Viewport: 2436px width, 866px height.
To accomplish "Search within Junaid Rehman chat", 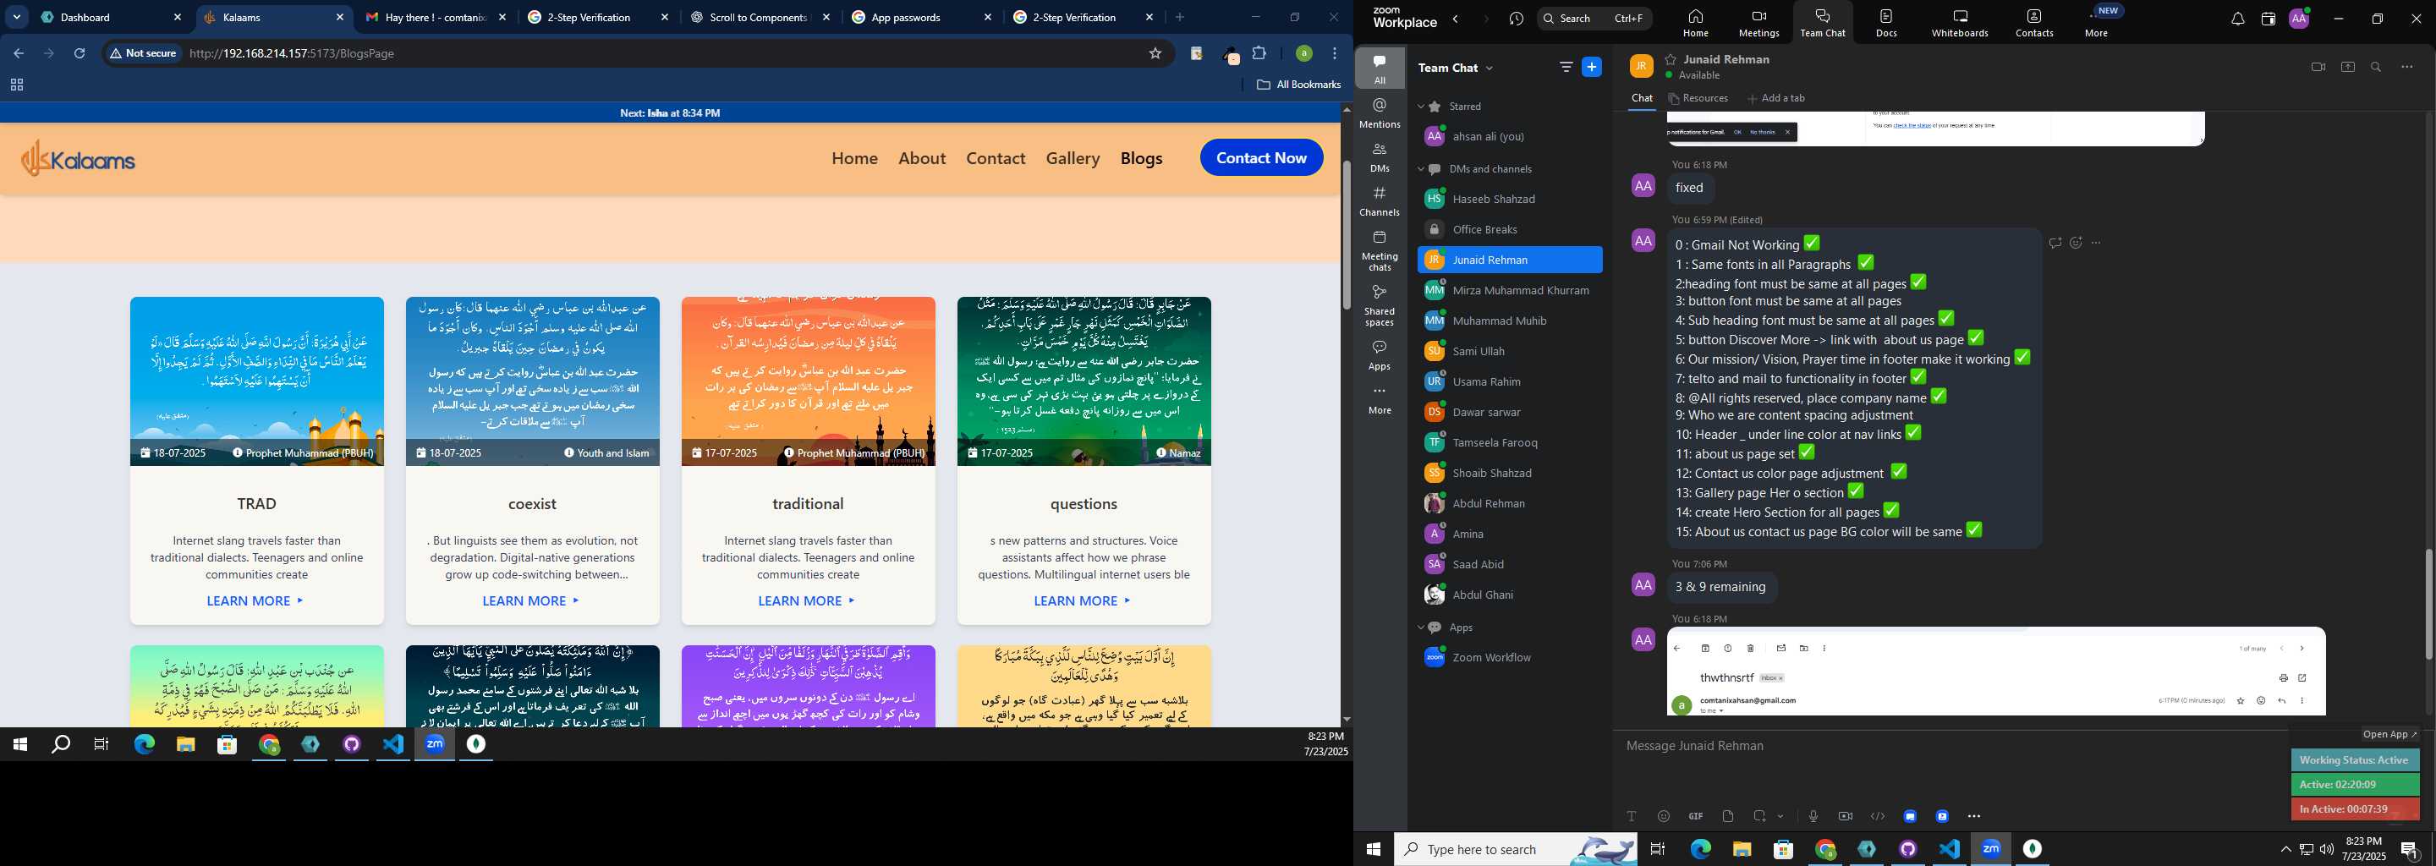I will [x=2375, y=67].
